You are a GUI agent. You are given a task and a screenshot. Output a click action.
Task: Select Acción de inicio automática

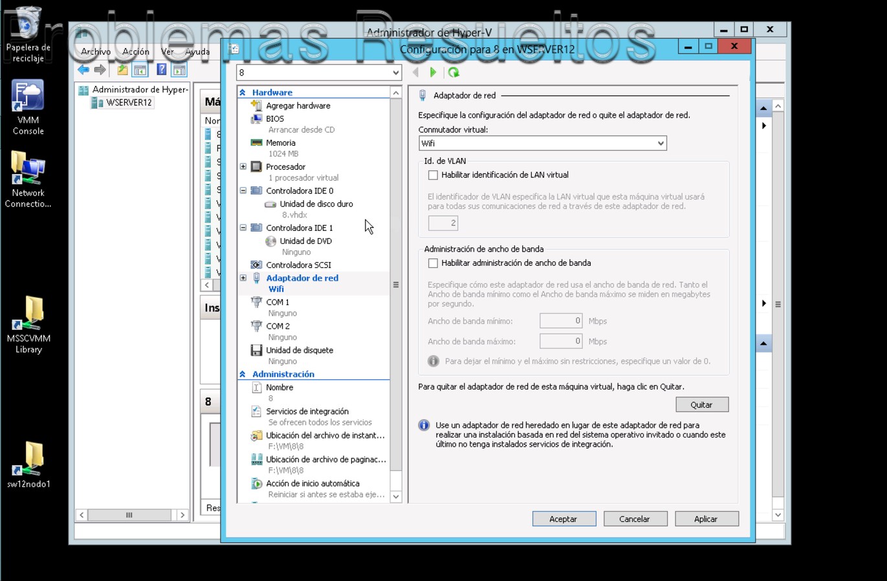(x=312, y=484)
